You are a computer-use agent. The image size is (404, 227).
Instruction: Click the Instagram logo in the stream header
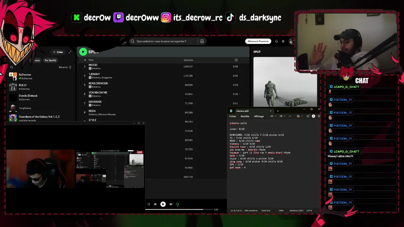pyautogui.click(x=166, y=17)
